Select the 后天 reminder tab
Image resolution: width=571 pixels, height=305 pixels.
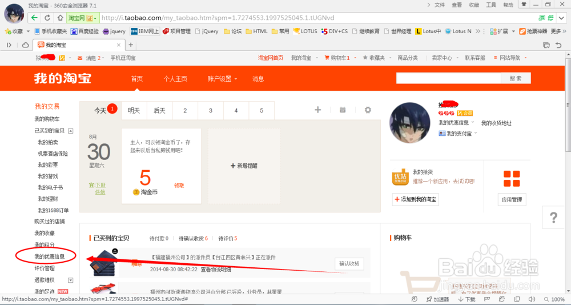click(159, 110)
